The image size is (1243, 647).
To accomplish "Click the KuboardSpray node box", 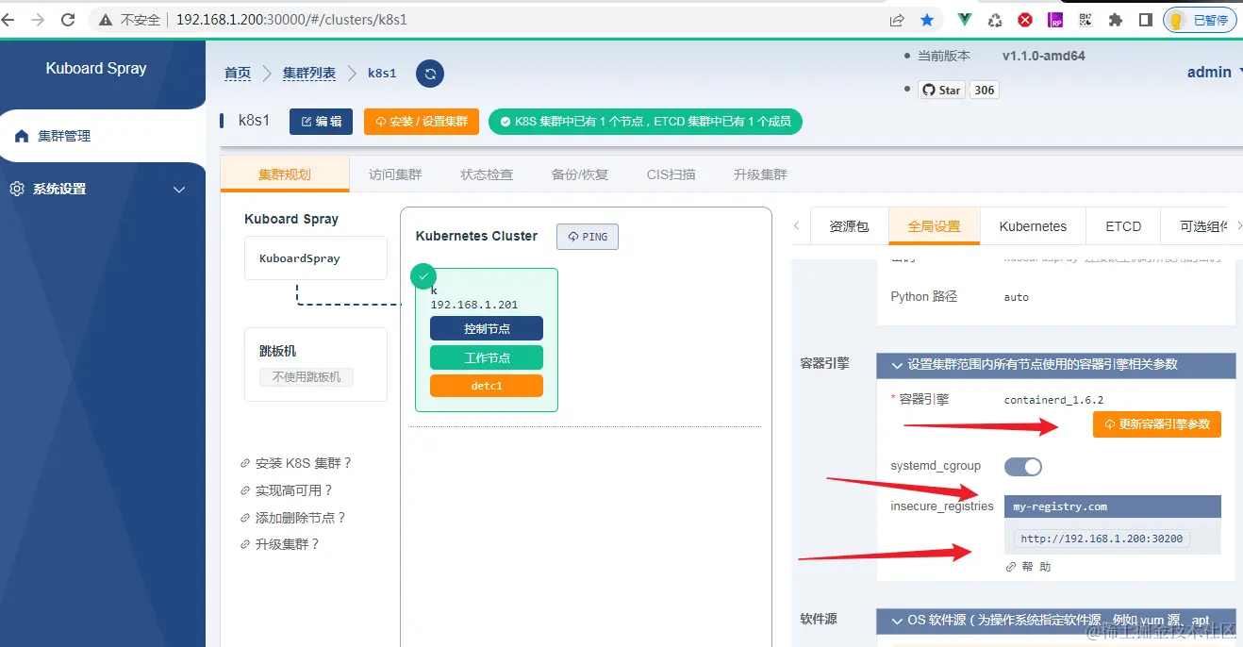I will pyautogui.click(x=316, y=257).
